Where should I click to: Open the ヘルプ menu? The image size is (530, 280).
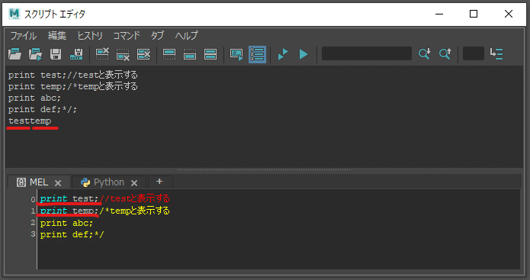(187, 36)
